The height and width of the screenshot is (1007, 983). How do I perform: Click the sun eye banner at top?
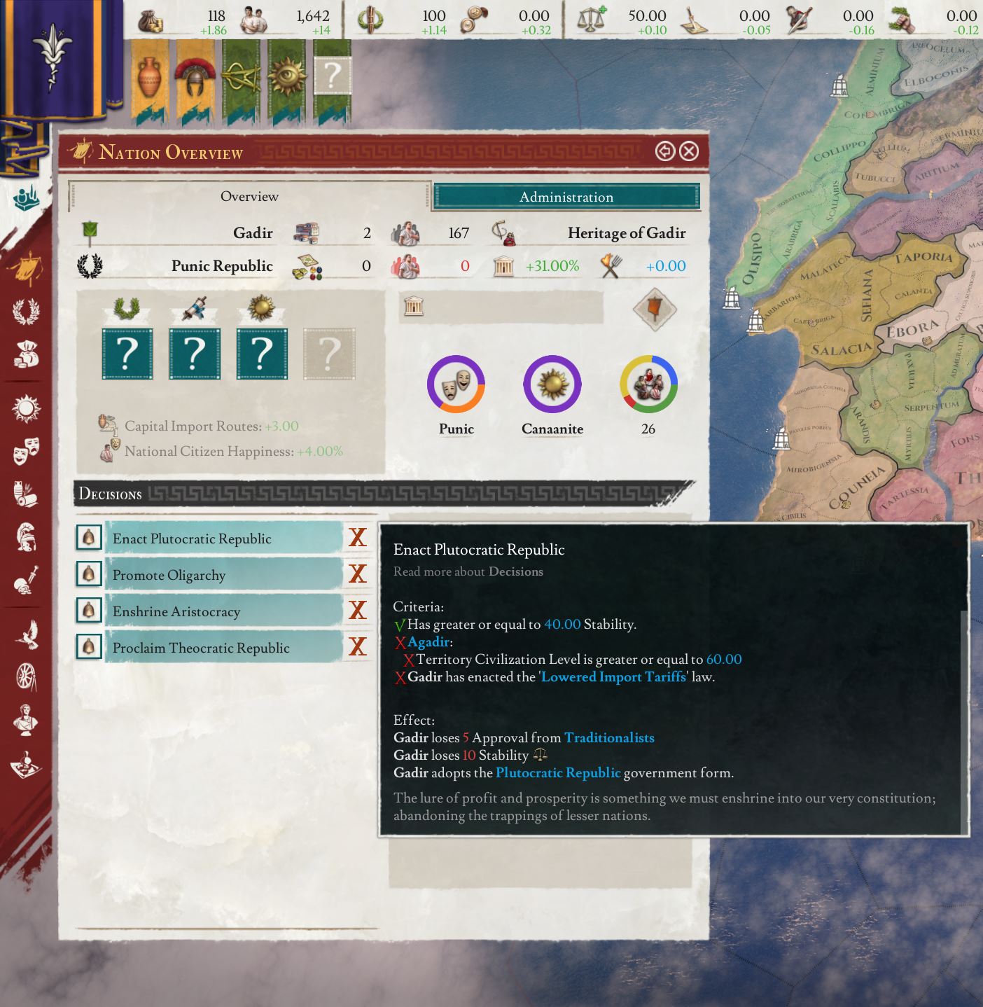point(286,81)
